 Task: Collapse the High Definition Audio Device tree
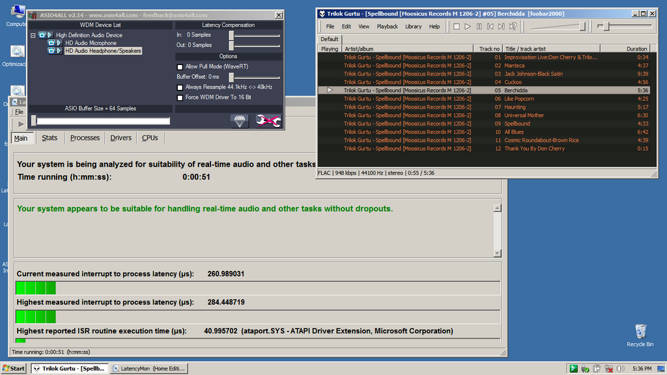tap(33, 35)
